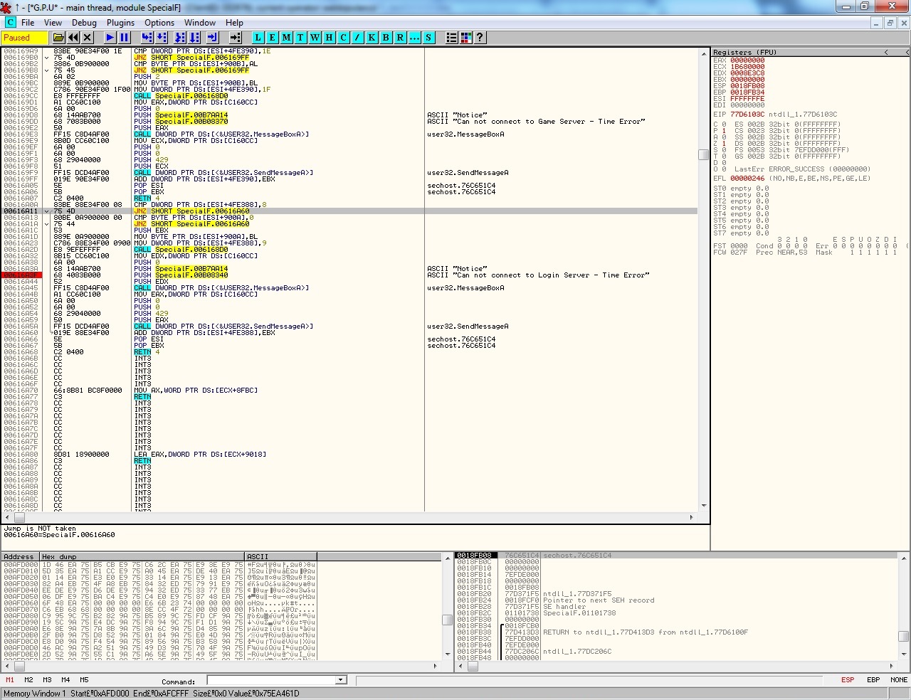
Task: Show Source via S toolbar button
Action: 428,38
